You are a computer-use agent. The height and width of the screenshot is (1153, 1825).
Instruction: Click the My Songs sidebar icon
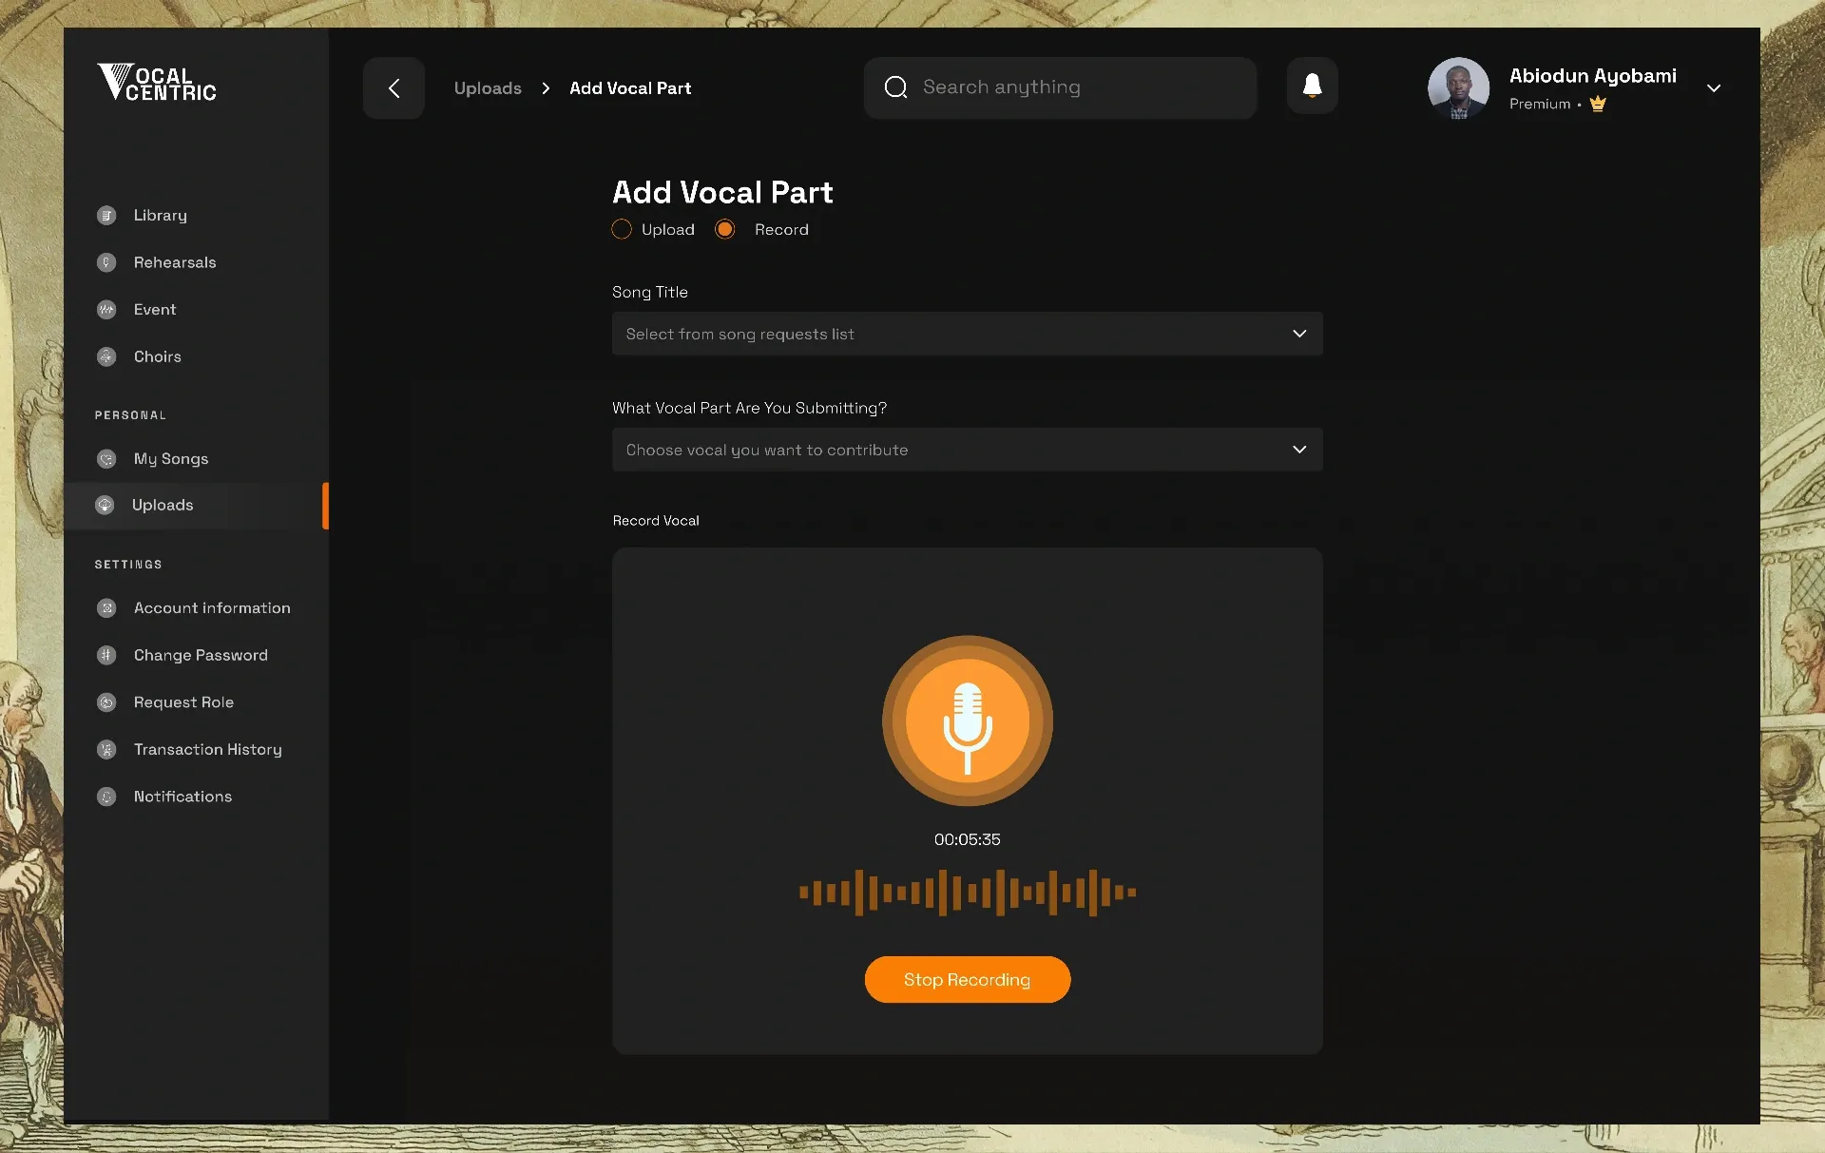tap(106, 459)
